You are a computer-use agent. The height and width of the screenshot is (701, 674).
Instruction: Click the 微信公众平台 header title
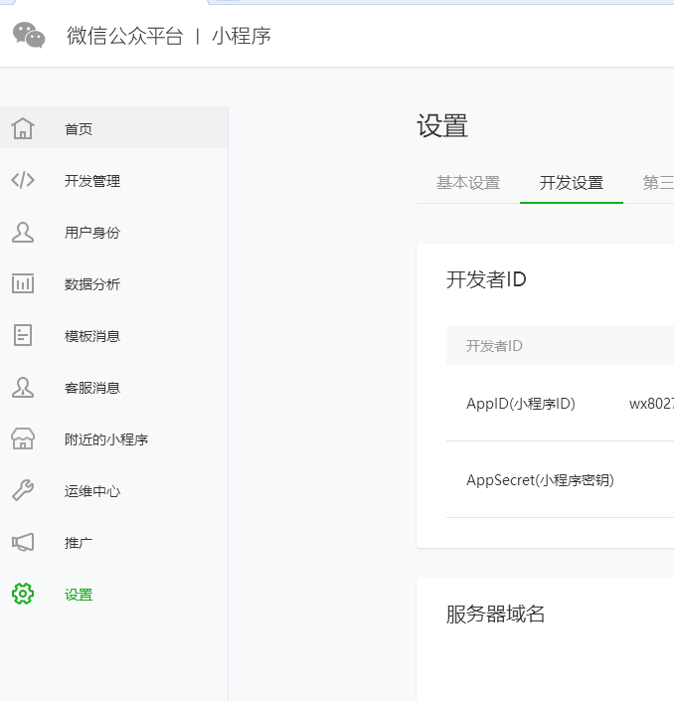pos(124,36)
